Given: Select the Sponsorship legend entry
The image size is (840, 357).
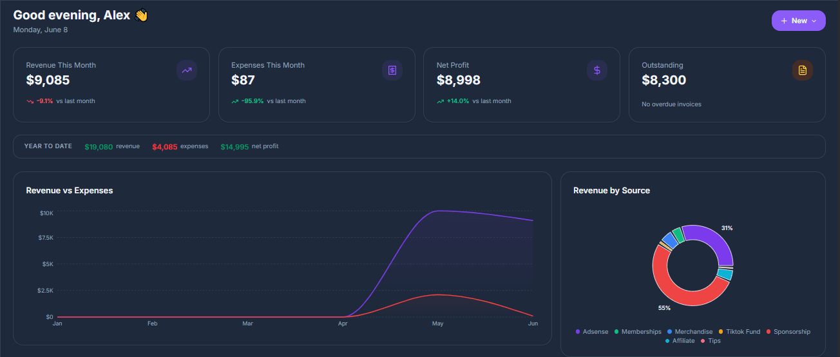Looking at the screenshot, I should tap(788, 332).
